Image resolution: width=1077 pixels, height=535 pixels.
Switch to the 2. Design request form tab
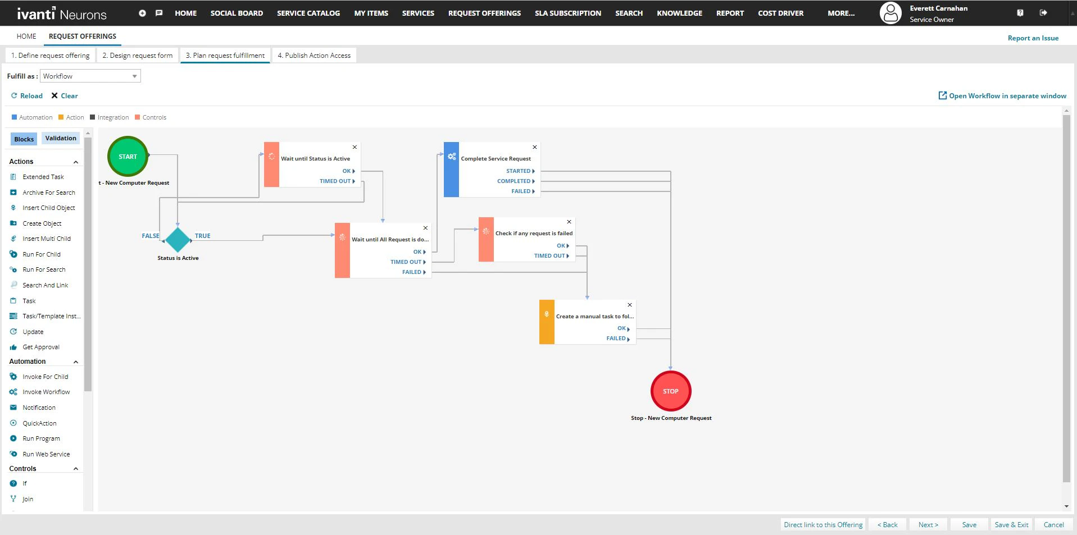pos(137,55)
